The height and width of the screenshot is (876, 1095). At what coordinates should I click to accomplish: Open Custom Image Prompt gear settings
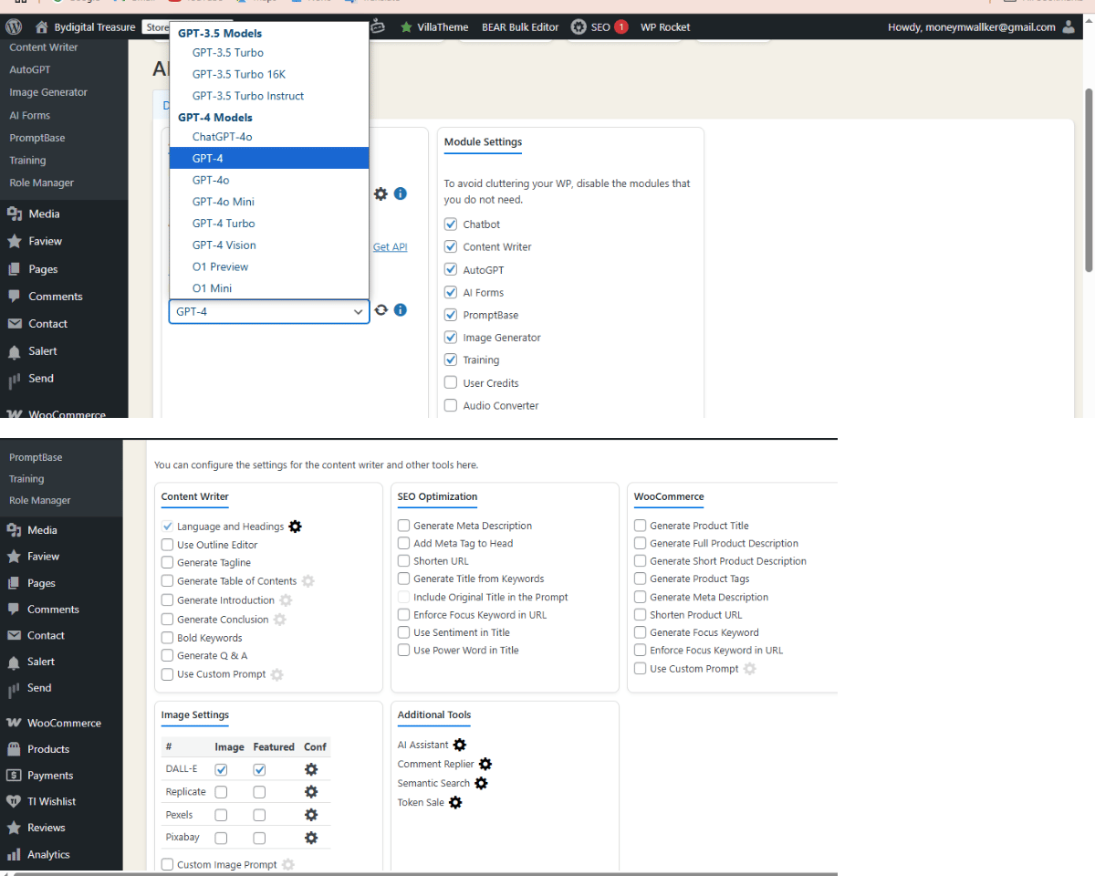(287, 865)
